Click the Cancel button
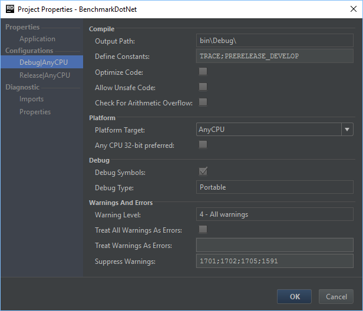The height and width of the screenshot is (311, 363). coord(336,297)
